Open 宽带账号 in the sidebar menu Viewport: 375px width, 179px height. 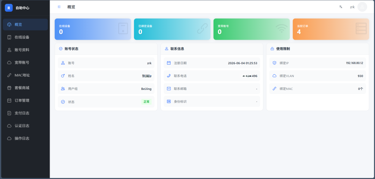[x=25, y=63]
